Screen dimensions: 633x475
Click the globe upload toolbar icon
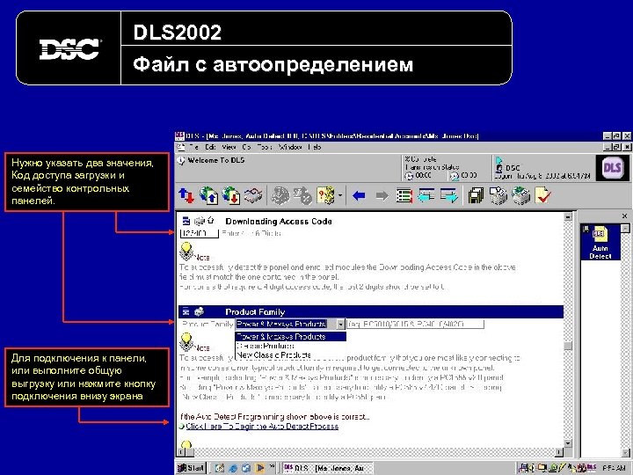click(208, 196)
